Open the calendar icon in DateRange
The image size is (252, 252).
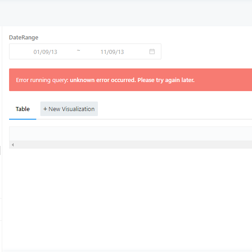[152, 52]
